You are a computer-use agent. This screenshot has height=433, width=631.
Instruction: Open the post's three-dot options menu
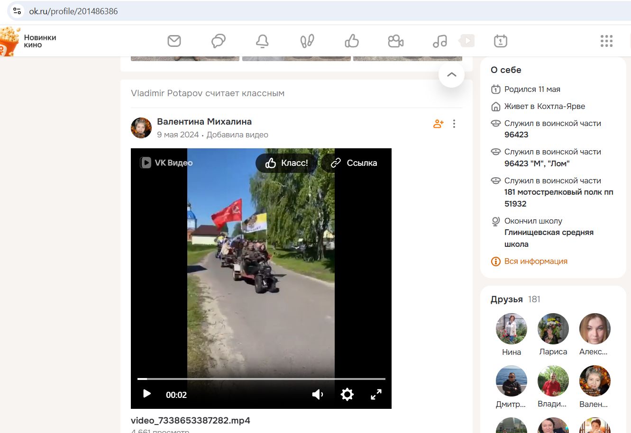pyautogui.click(x=454, y=124)
